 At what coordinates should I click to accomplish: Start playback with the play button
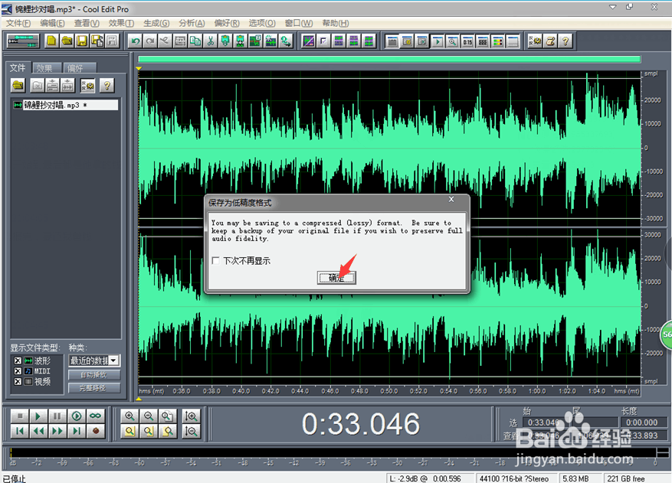(x=38, y=416)
